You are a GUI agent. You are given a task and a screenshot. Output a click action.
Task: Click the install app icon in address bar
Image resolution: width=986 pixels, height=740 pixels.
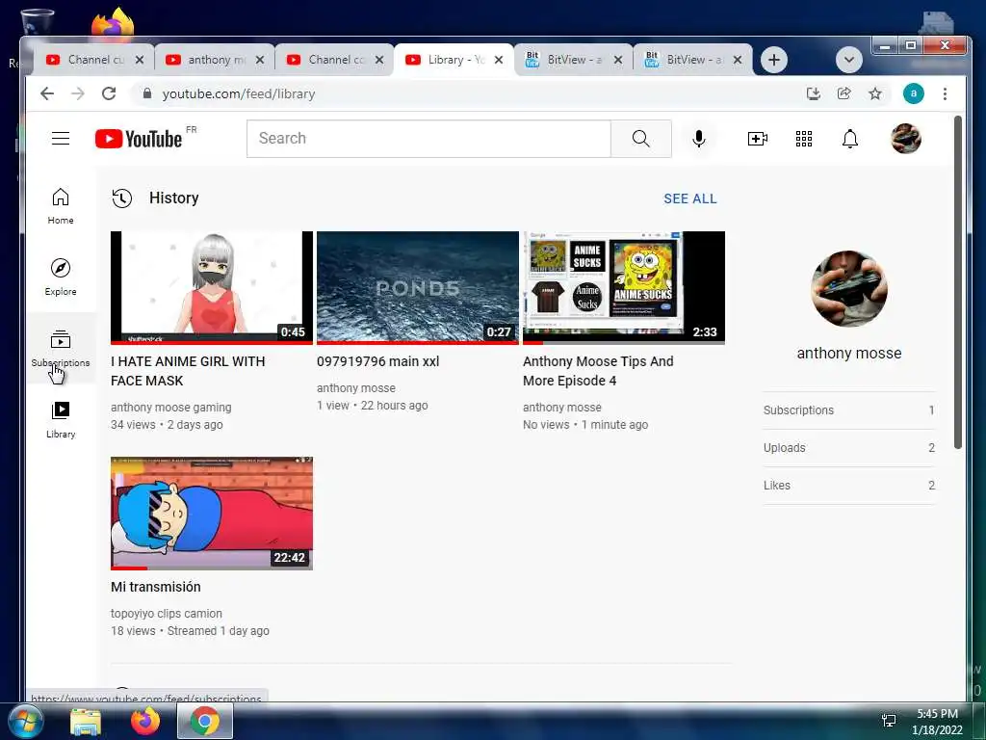click(813, 93)
